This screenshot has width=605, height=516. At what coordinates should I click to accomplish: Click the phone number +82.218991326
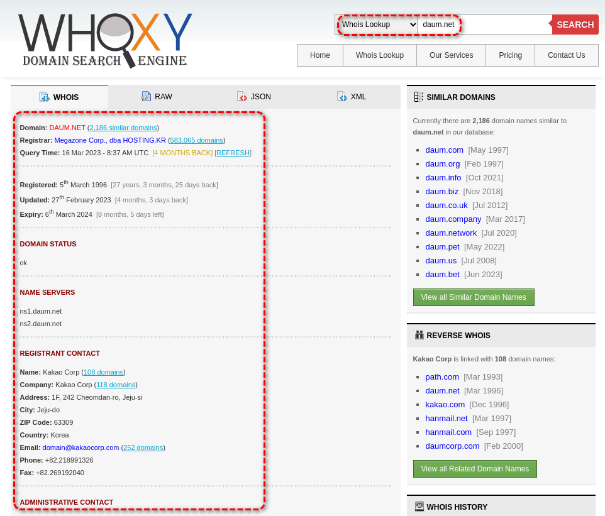point(69,460)
